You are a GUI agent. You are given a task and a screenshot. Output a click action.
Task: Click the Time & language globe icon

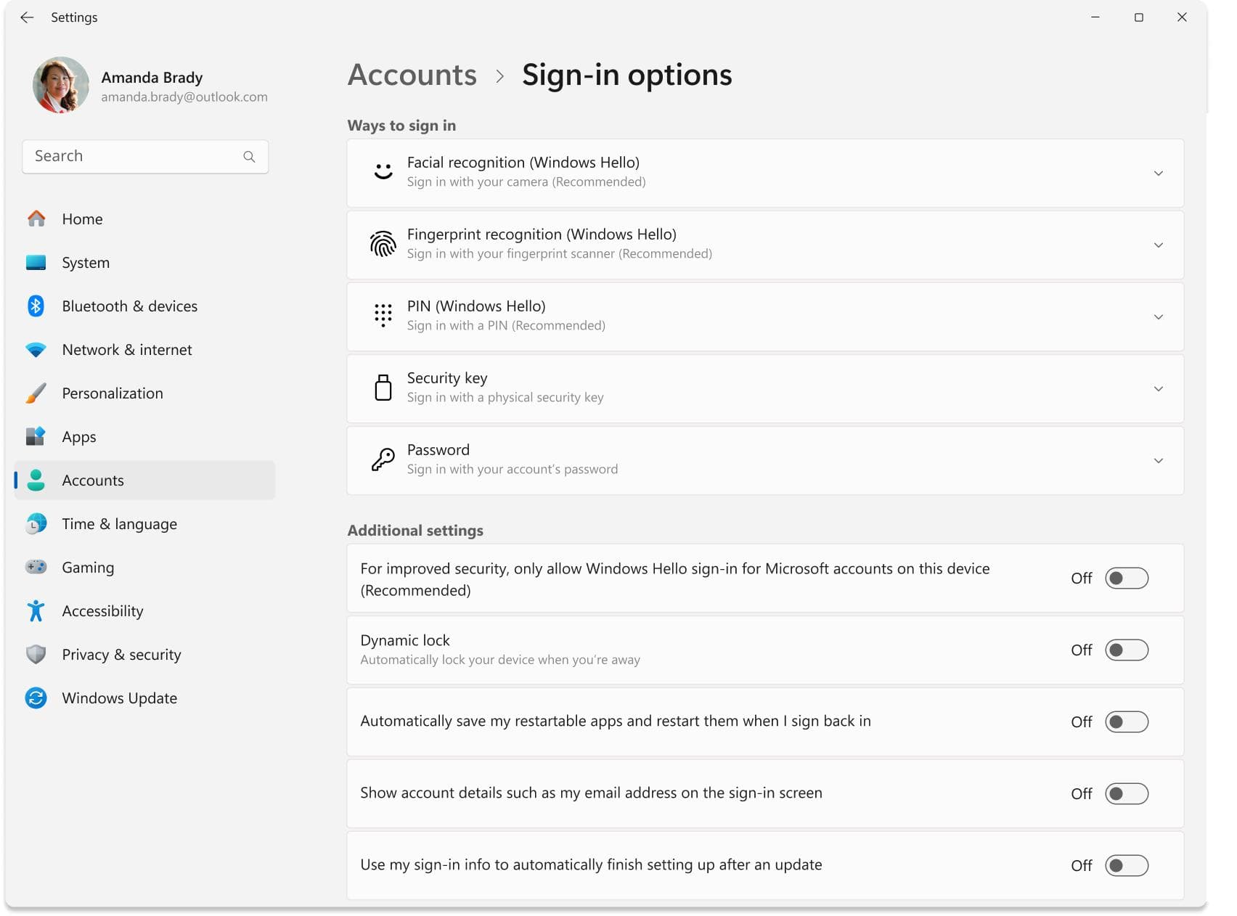(36, 523)
